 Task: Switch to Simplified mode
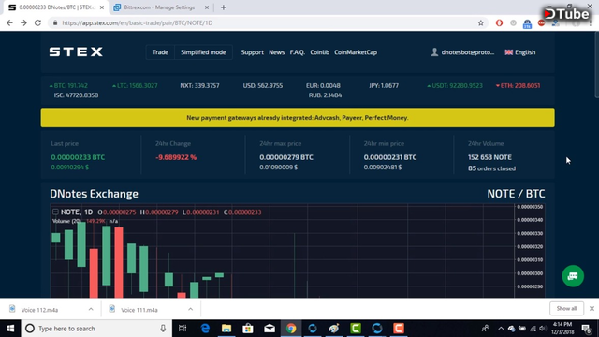[x=203, y=52]
